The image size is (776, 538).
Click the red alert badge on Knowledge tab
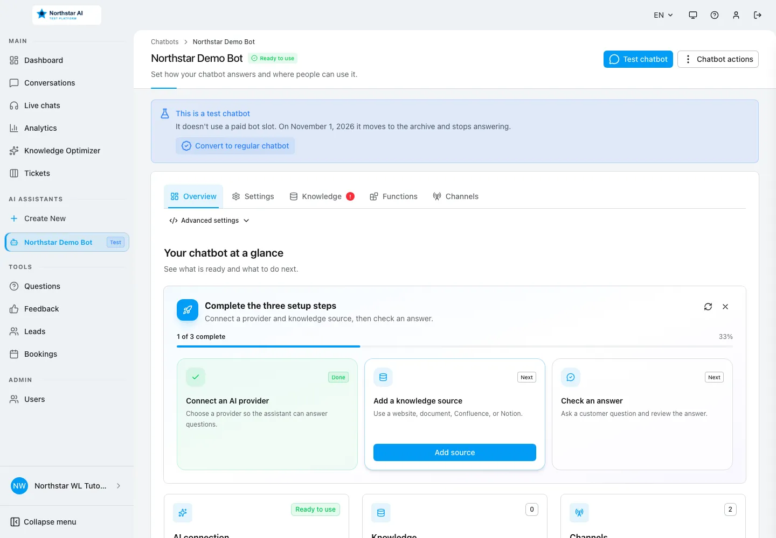pyautogui.click(x=350, y=196)
